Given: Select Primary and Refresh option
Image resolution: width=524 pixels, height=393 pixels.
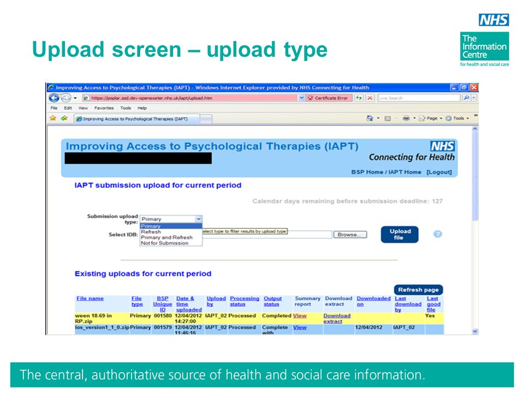Looking at the screenshot, I should coord(171,237).
